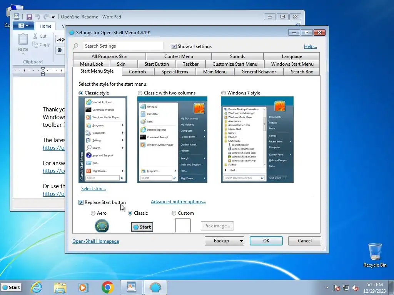Select Classic with two columns style
The height and width of the screenshot is (295, 394).
140,93
